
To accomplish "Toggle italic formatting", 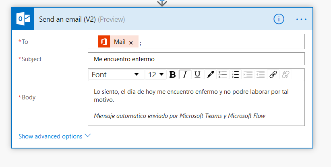I will point(185,74).
